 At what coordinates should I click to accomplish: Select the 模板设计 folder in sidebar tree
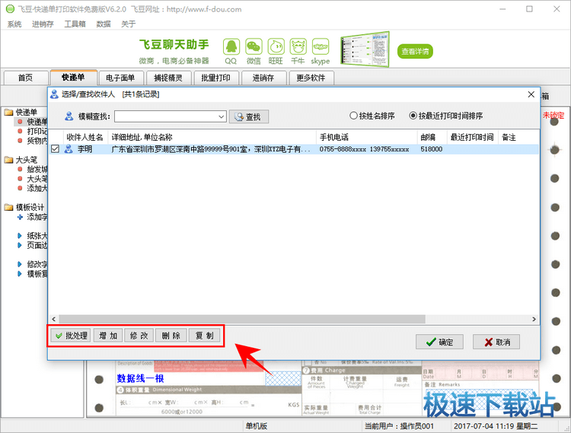(30, 208)
